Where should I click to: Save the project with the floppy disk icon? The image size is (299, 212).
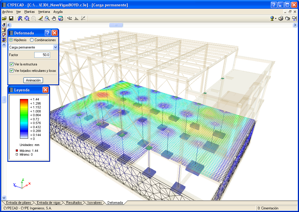[11, 18]
